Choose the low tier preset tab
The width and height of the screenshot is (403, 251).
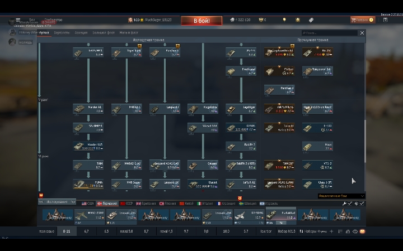(266, 231)
